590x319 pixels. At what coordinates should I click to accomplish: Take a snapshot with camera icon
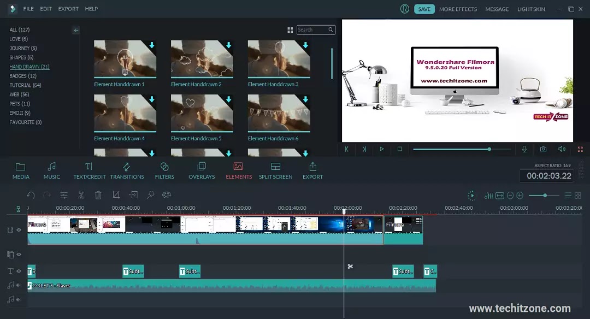(544, 149)
